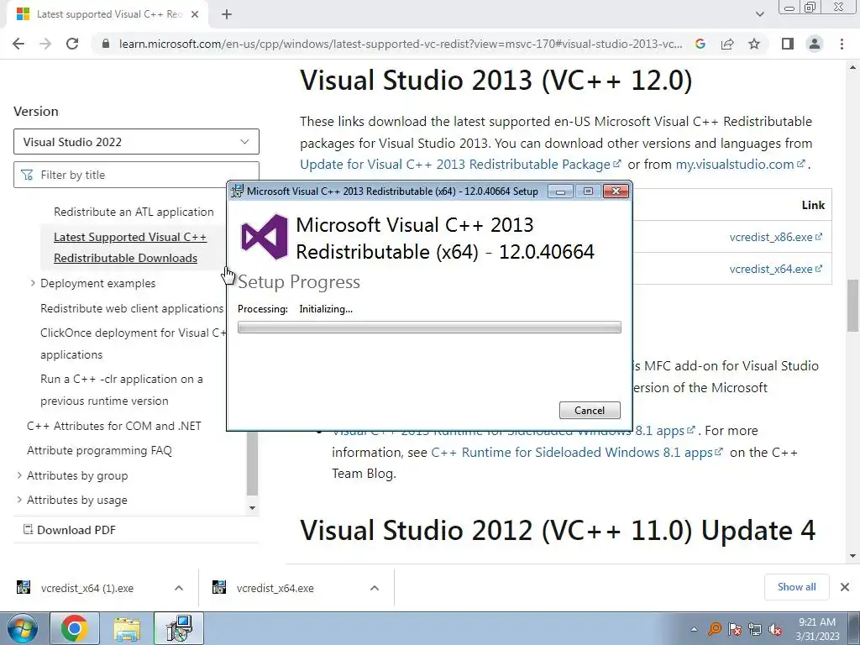
Task: Open my.visualstudio.com link
Action: click(739, 164)
